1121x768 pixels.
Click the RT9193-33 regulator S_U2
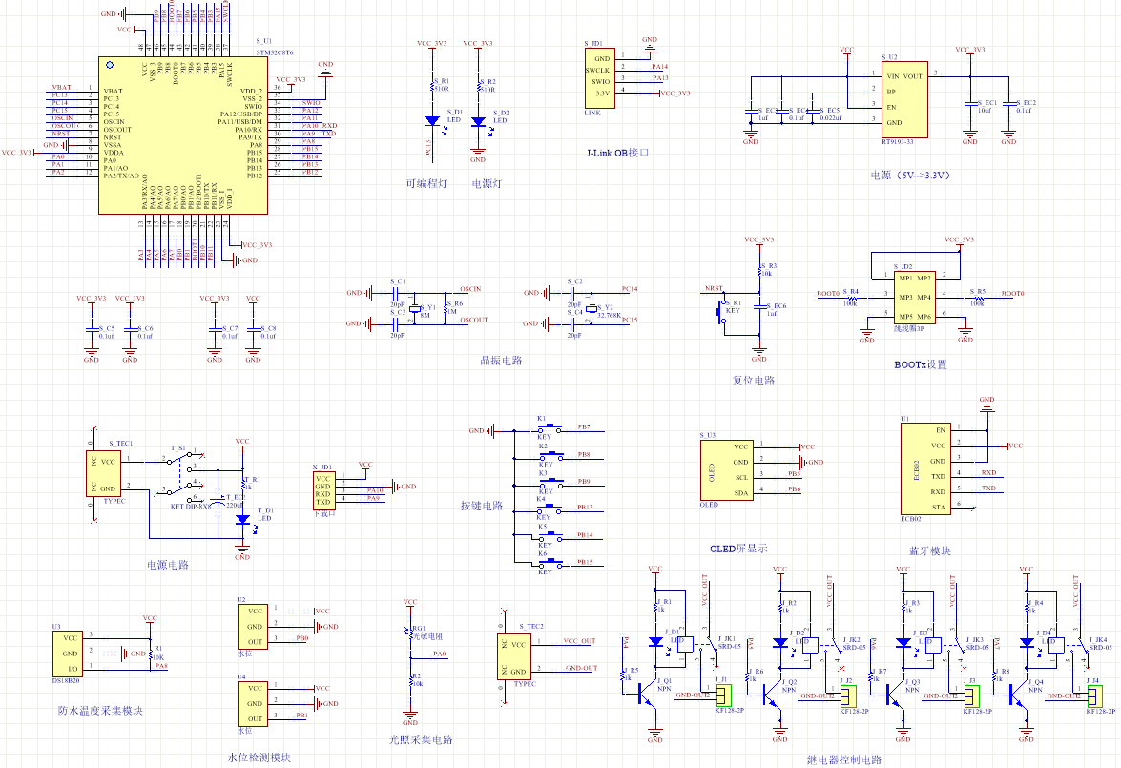point(903,99)
